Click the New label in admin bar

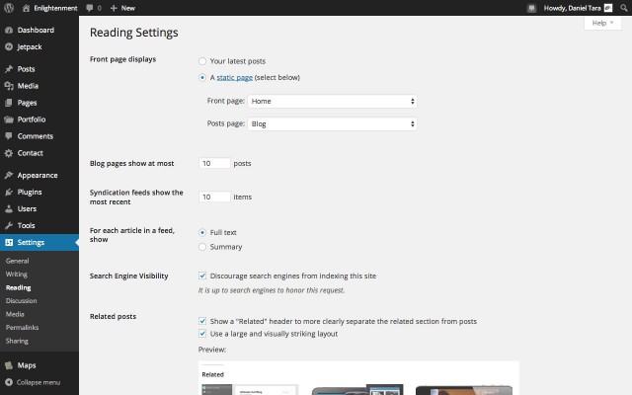pos(128,8)
